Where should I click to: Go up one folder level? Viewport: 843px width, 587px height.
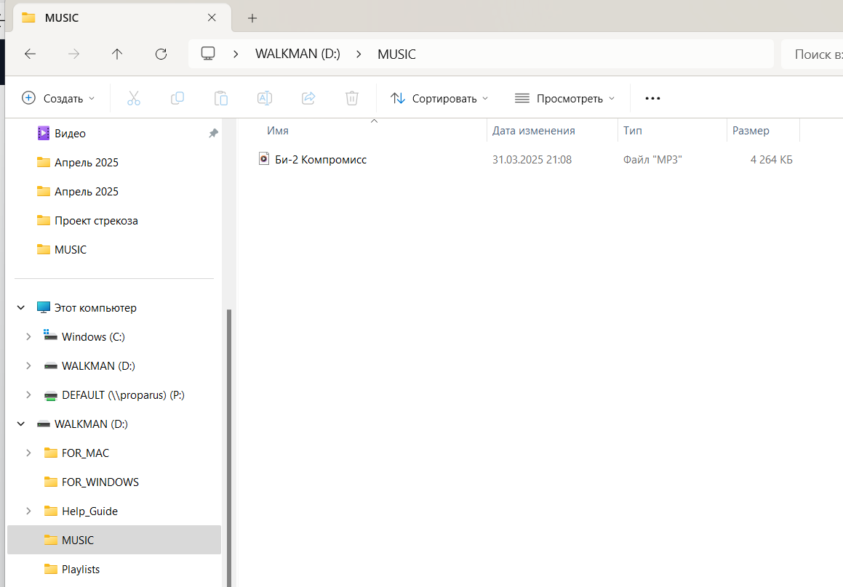tap(117, 54)
